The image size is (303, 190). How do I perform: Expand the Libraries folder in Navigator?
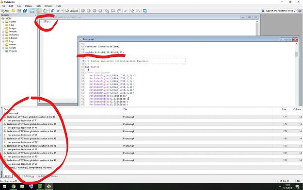(x=3, y=38)
